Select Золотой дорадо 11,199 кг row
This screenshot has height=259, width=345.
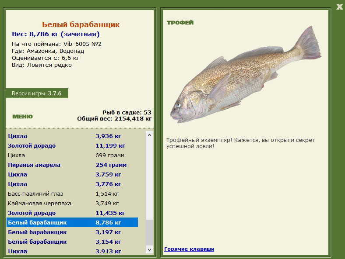72,146
